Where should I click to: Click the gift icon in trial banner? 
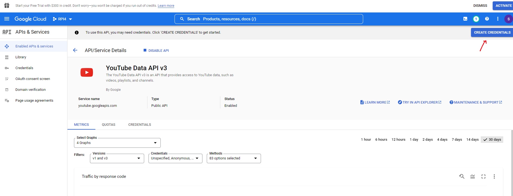tap(7, 5)
